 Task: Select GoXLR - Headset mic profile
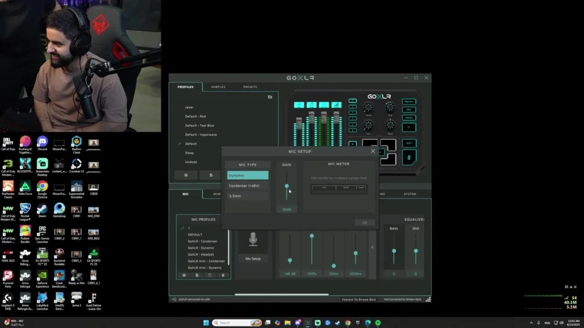click(201, 255)
